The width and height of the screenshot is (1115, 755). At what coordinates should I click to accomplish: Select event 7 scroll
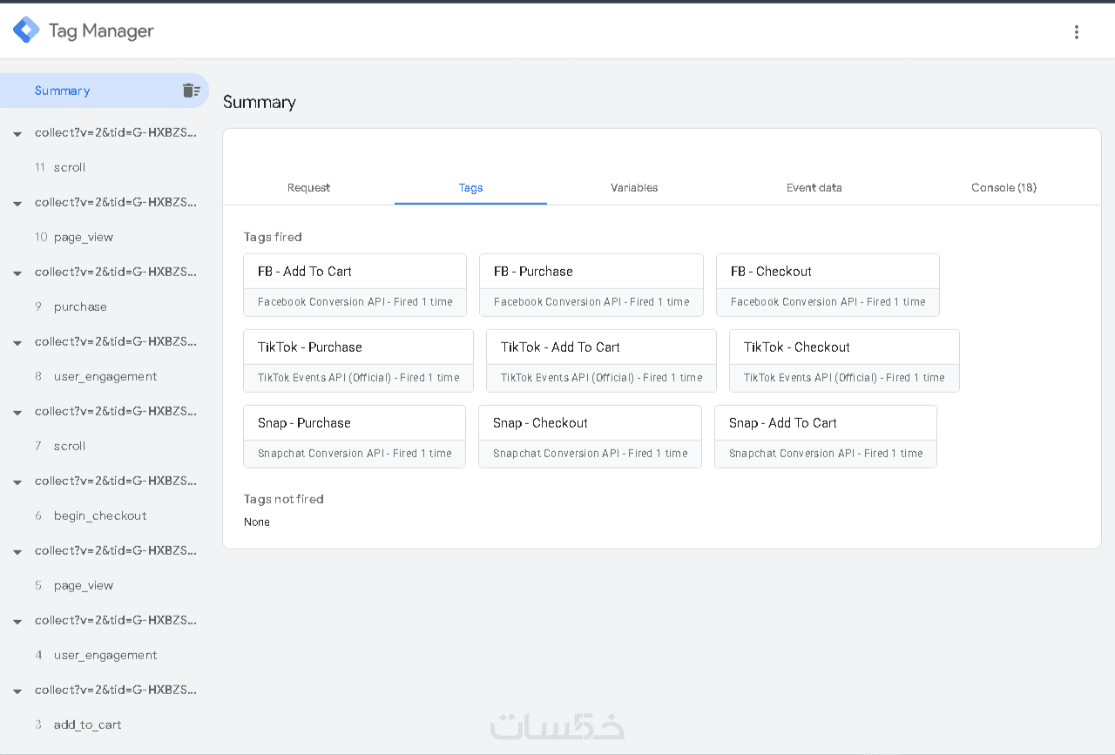105,446
